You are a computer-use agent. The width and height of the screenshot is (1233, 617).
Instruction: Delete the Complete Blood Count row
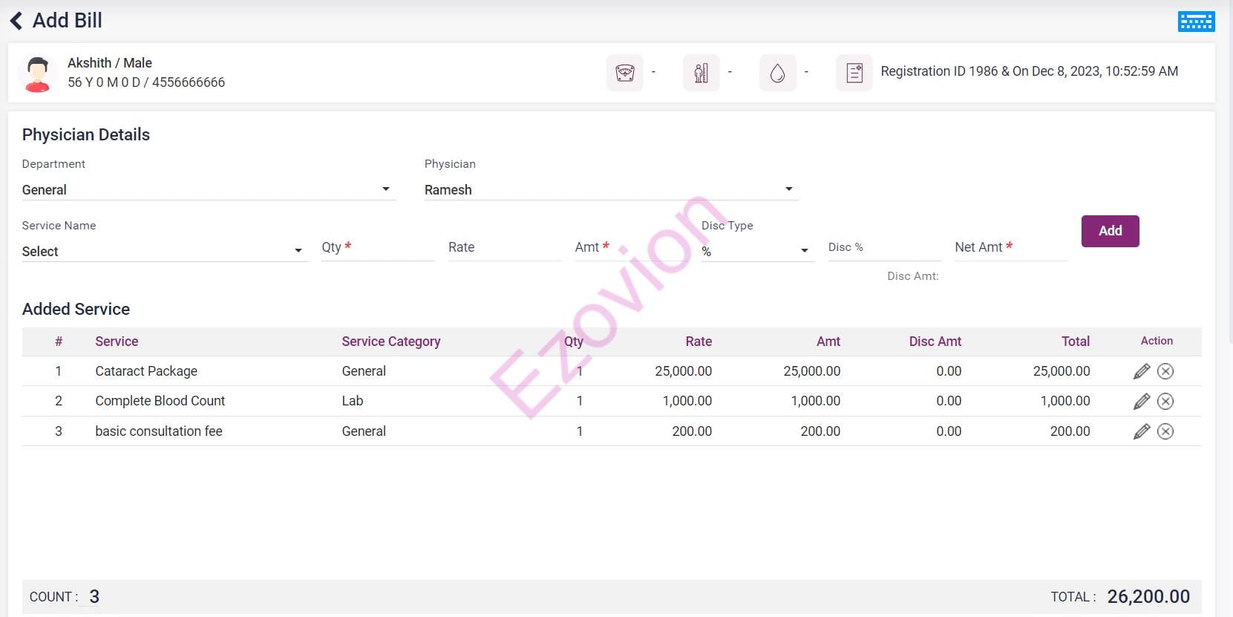[x=1165, y=402]
